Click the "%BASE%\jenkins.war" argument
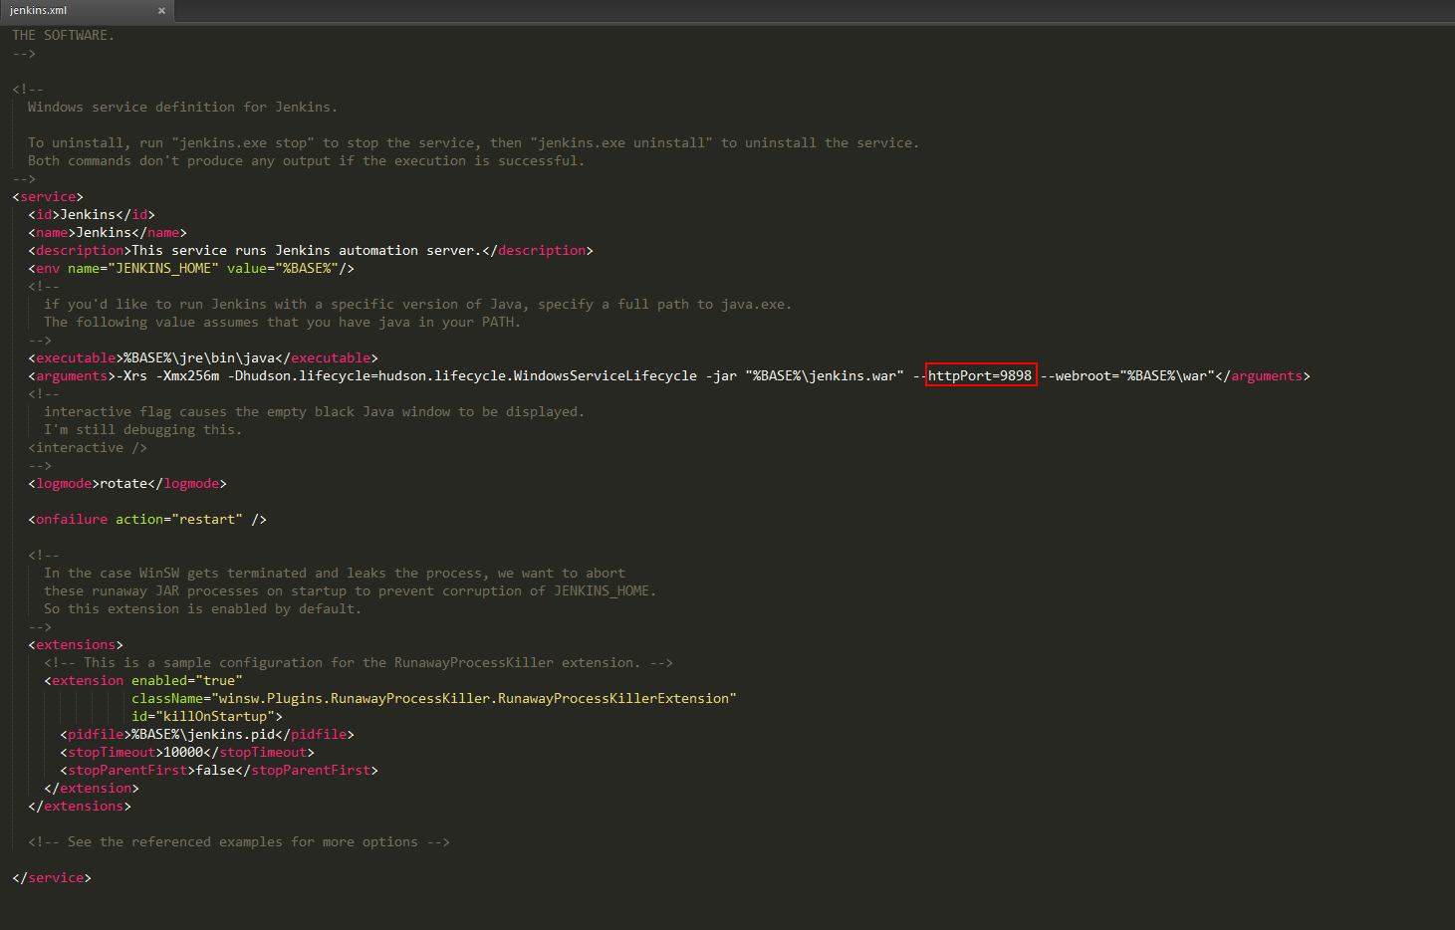This screenshot has width=1455, height=930. (x=825, y=375)
